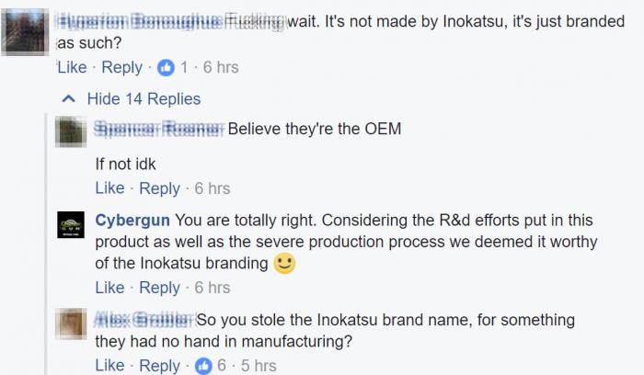Open the avatar beside the OEM reply
644x375 pixels.
click(x=72, y=130)
